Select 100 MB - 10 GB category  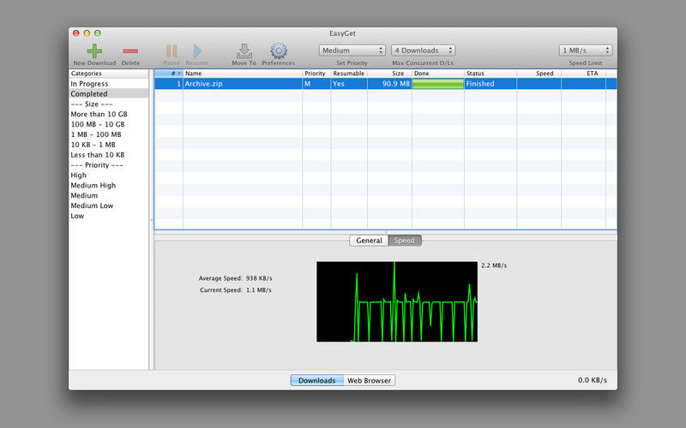coord(109,124)
